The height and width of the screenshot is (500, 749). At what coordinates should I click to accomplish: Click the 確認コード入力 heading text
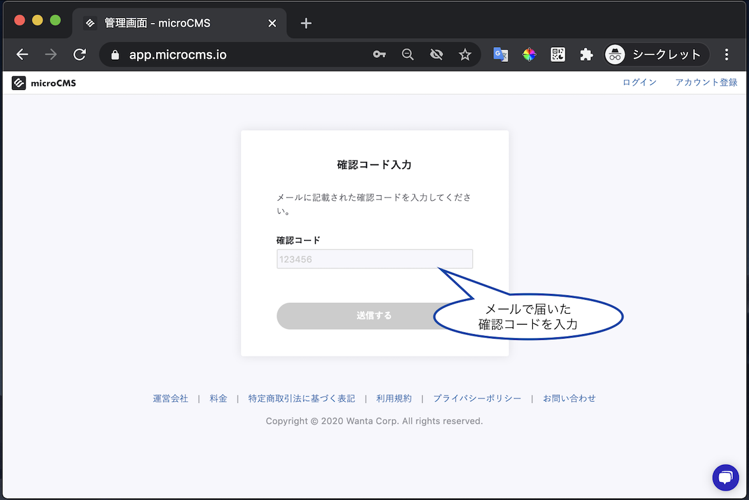click(375, 165)
